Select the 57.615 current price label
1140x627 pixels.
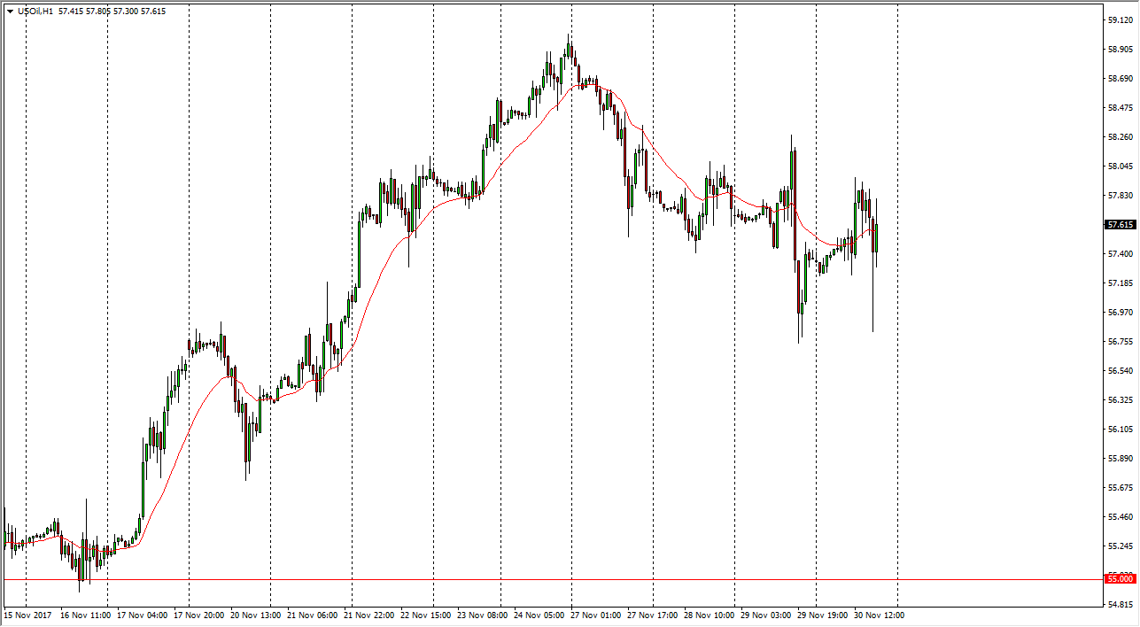pos(1121,225)
